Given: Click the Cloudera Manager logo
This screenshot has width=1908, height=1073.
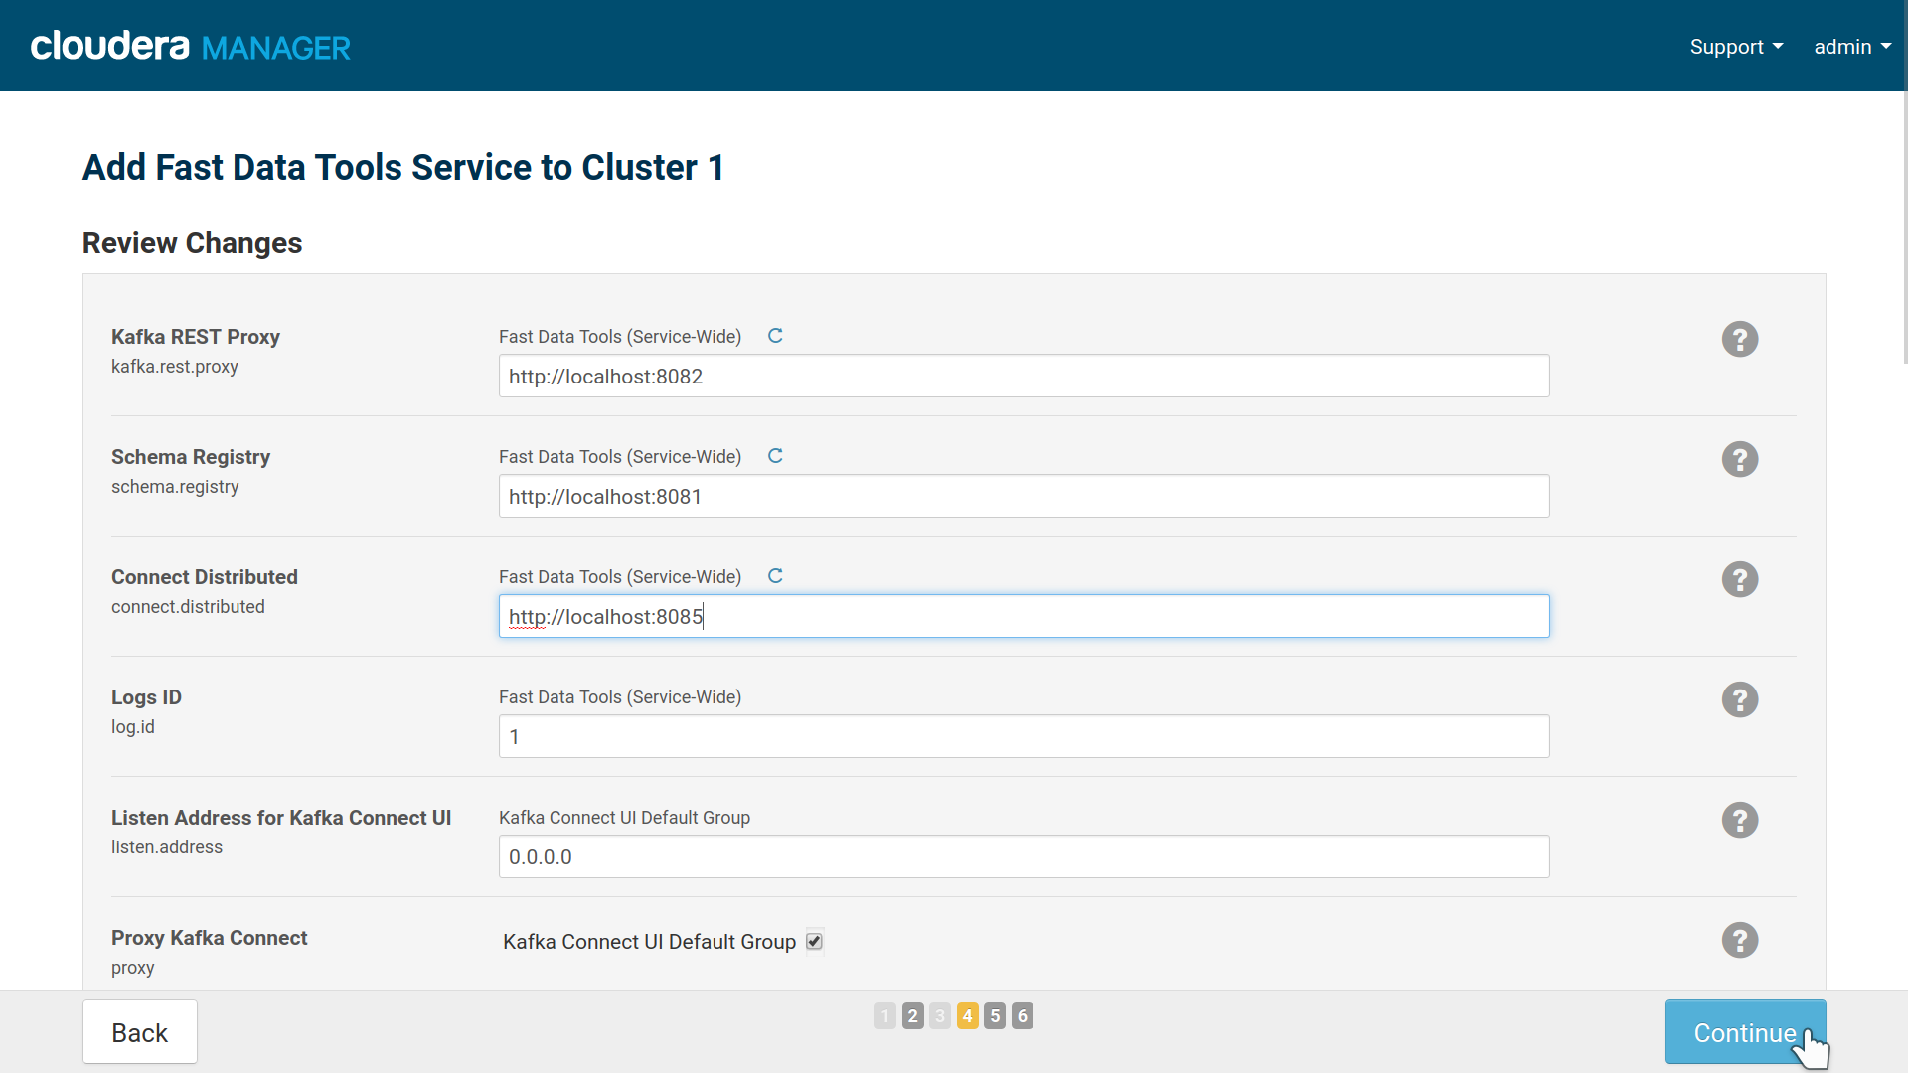Looking at the screenshot, I should point(190,46).
